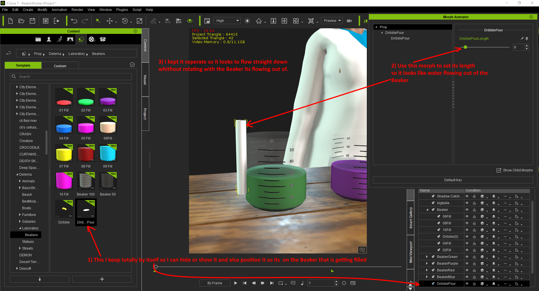The image size is (539, 291).
Task: Collapse the Prop node in Morph Animator
Action: 376,27
